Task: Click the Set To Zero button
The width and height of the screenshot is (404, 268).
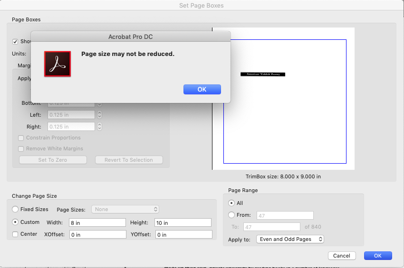Action: point(53,160)
